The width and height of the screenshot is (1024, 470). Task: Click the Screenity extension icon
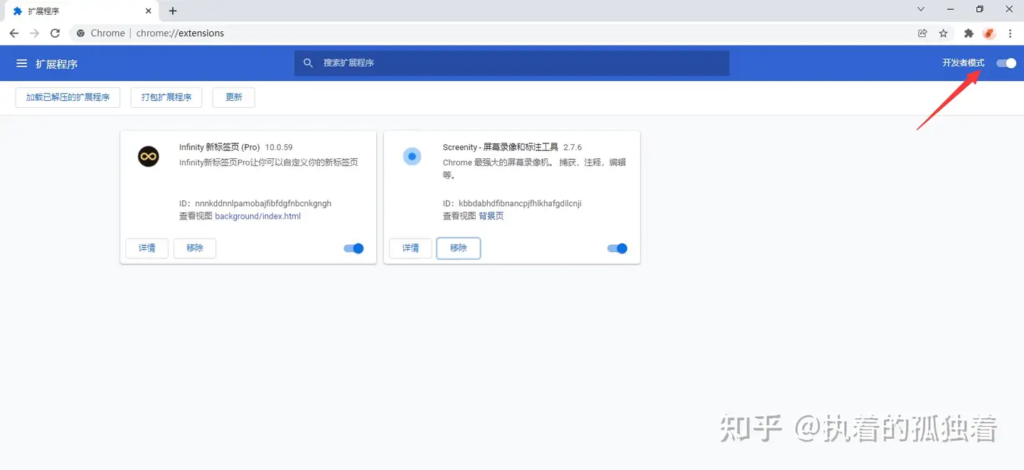tap(412, 156)
